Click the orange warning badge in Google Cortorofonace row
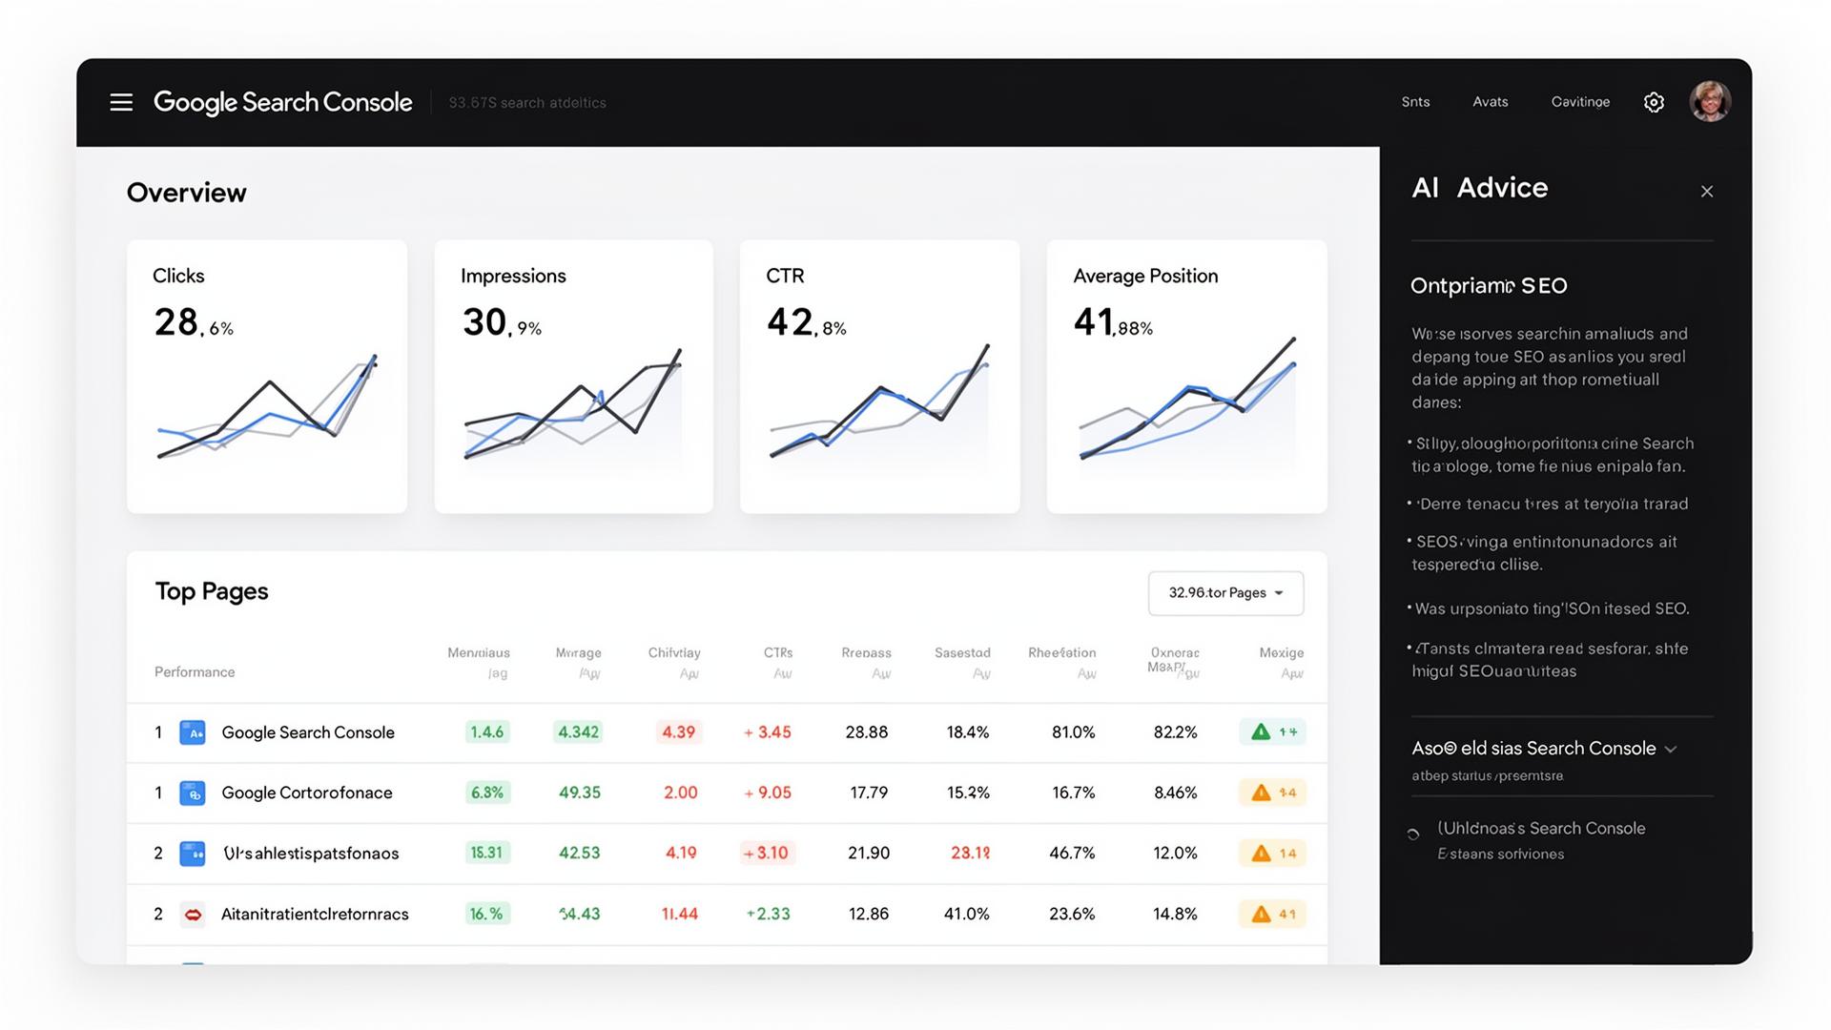Viewport: 1831px width, 1030px height. click(1272, 793)
